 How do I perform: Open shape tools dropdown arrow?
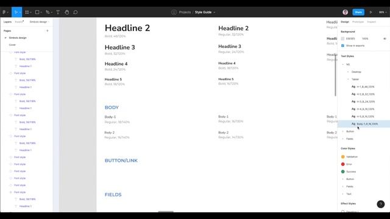click(41, 12)
